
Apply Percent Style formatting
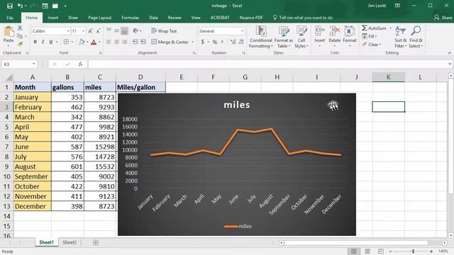[x=214, y=42]
